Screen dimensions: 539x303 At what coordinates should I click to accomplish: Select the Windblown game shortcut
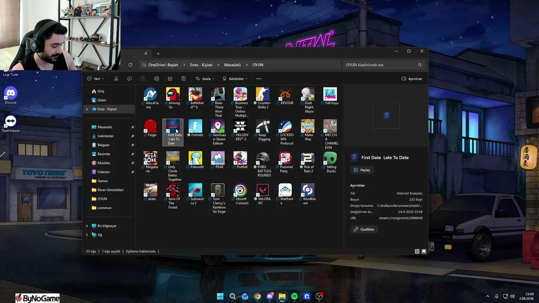point(308,194)
